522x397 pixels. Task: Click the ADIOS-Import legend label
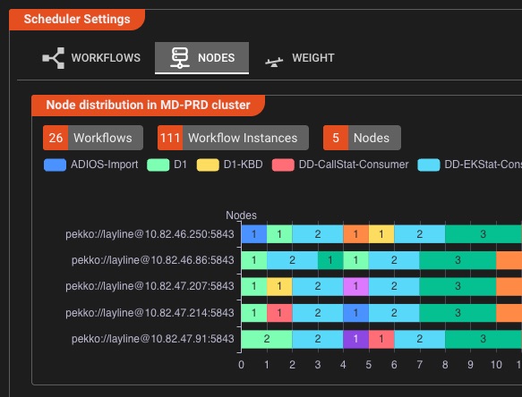pos(104,165)
